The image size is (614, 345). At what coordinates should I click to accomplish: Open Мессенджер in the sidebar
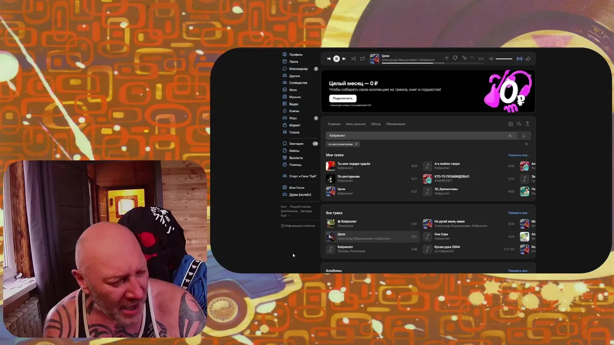[295, 69]
